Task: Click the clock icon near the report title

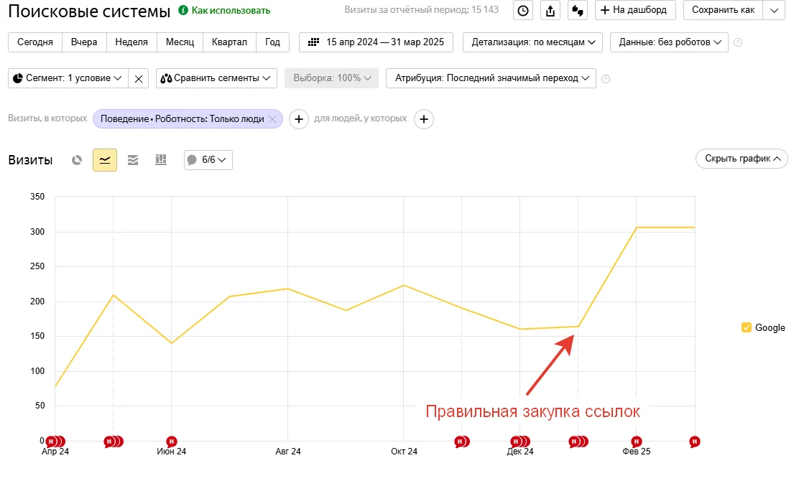Action: point(523,10)
